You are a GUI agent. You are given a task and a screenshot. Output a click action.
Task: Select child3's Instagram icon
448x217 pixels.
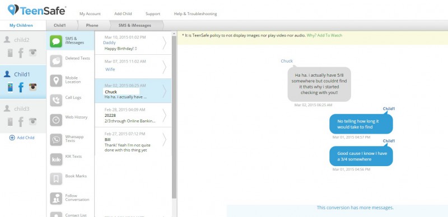(32, 121)
